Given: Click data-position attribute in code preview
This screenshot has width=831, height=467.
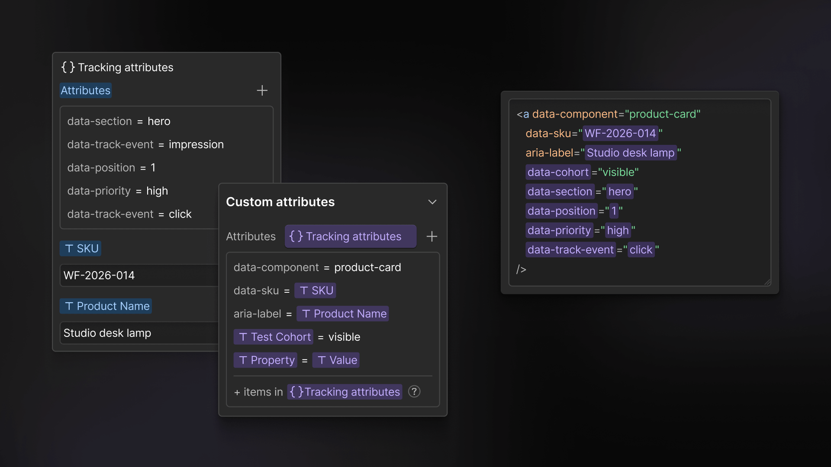Looking at the screenshot, I should 561,211.
